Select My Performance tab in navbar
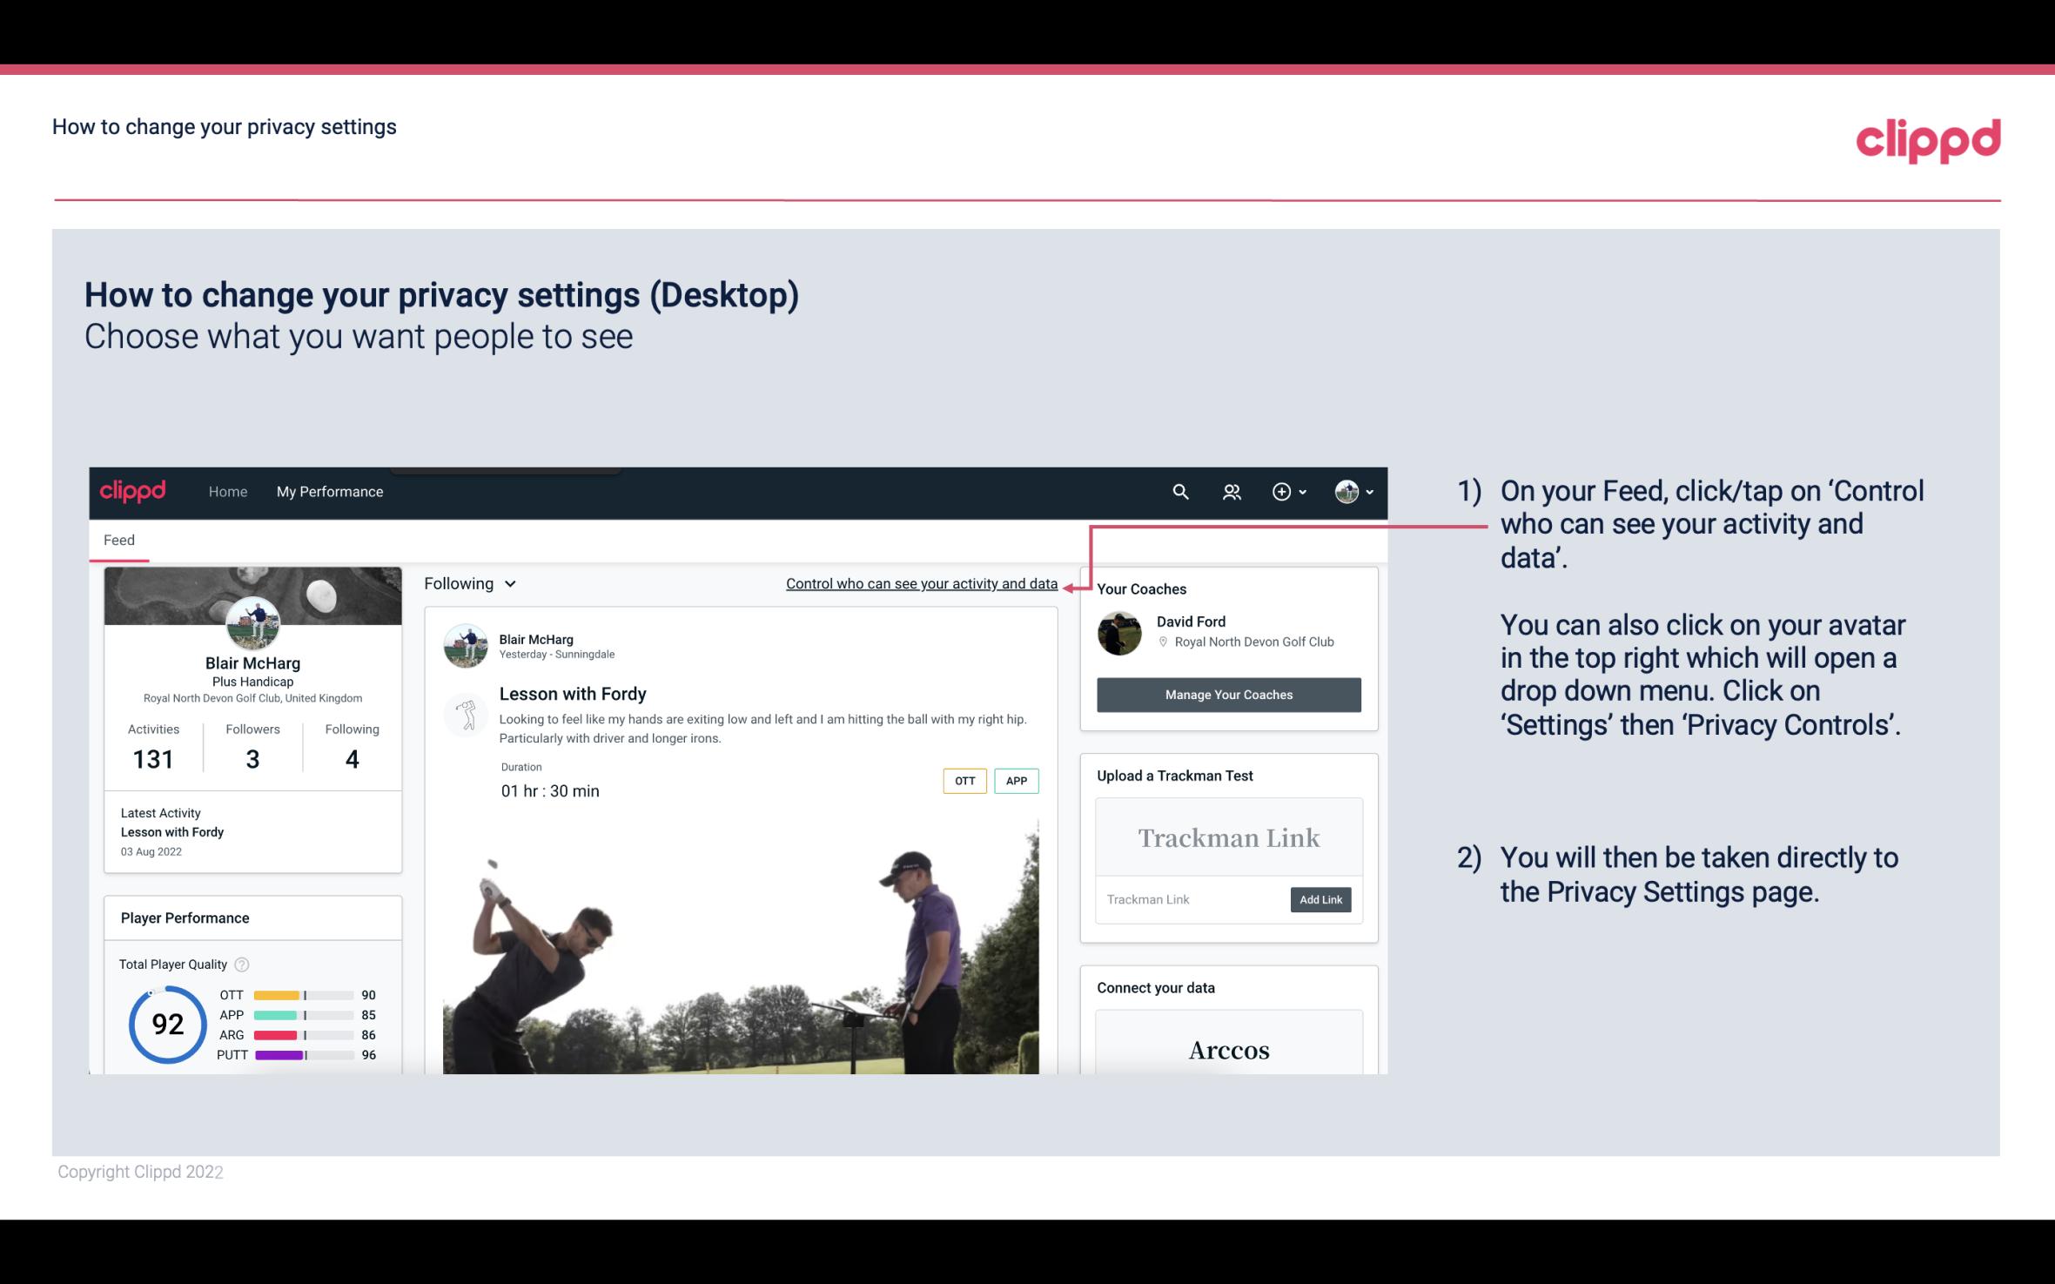Image resolution: width=2055 pixels, height=1284 pixels. (x=328, y=491)
